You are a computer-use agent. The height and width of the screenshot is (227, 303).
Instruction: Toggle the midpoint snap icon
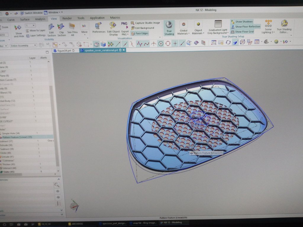tap(125, 44)
